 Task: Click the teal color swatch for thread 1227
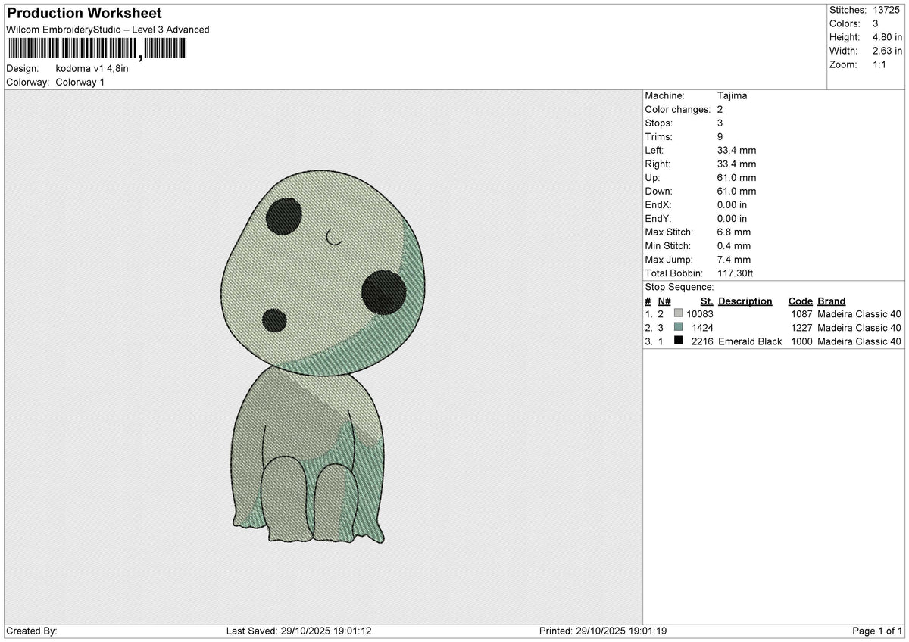click(678, 327)
